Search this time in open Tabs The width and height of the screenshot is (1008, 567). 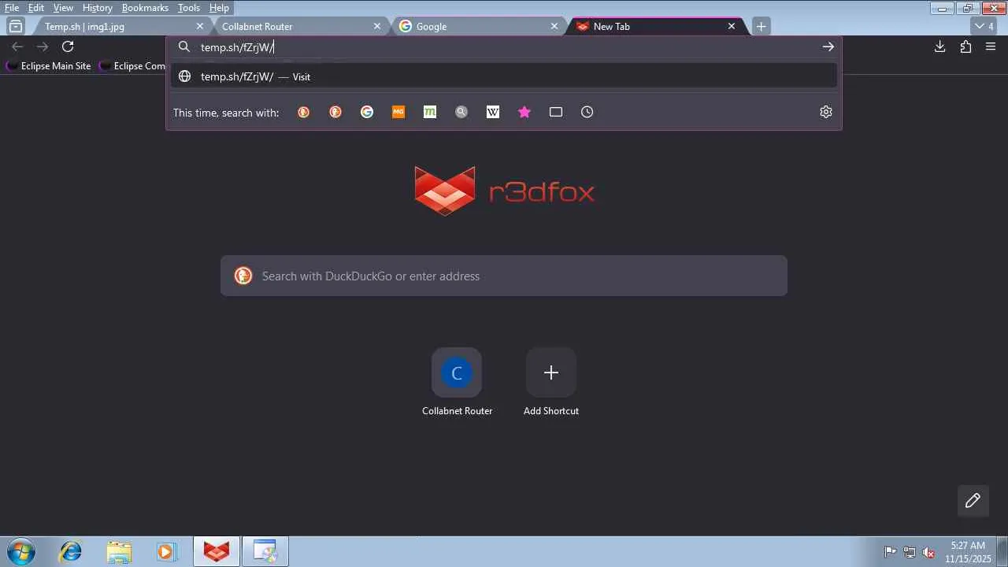coord(556,112)
